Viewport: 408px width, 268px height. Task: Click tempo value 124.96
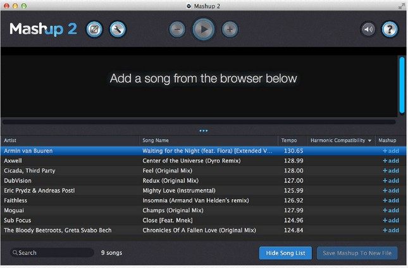pyautogui.click(x=294, y=220)
